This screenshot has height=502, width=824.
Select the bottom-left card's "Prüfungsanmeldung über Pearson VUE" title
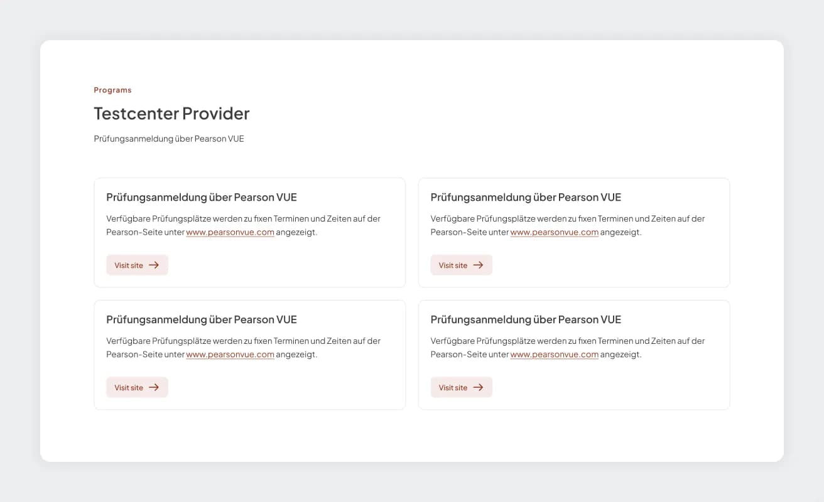[202, 320]
